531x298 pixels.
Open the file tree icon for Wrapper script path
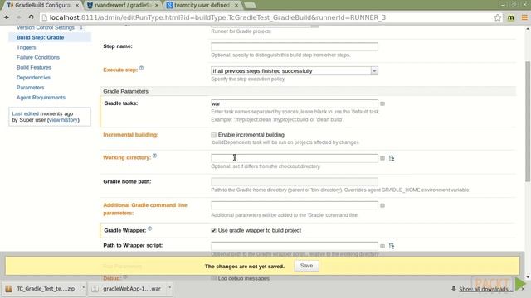pos(392,246)
